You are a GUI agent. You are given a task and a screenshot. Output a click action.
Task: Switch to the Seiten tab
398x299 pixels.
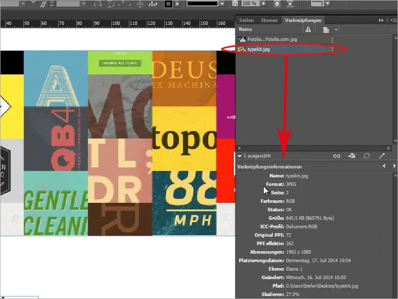(246, 20)
